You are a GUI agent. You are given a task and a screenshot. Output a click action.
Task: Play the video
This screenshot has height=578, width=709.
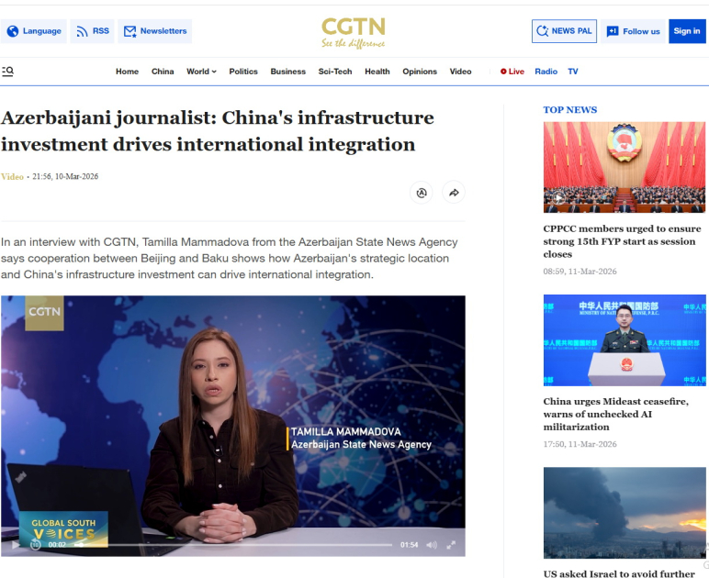point(16,545)
